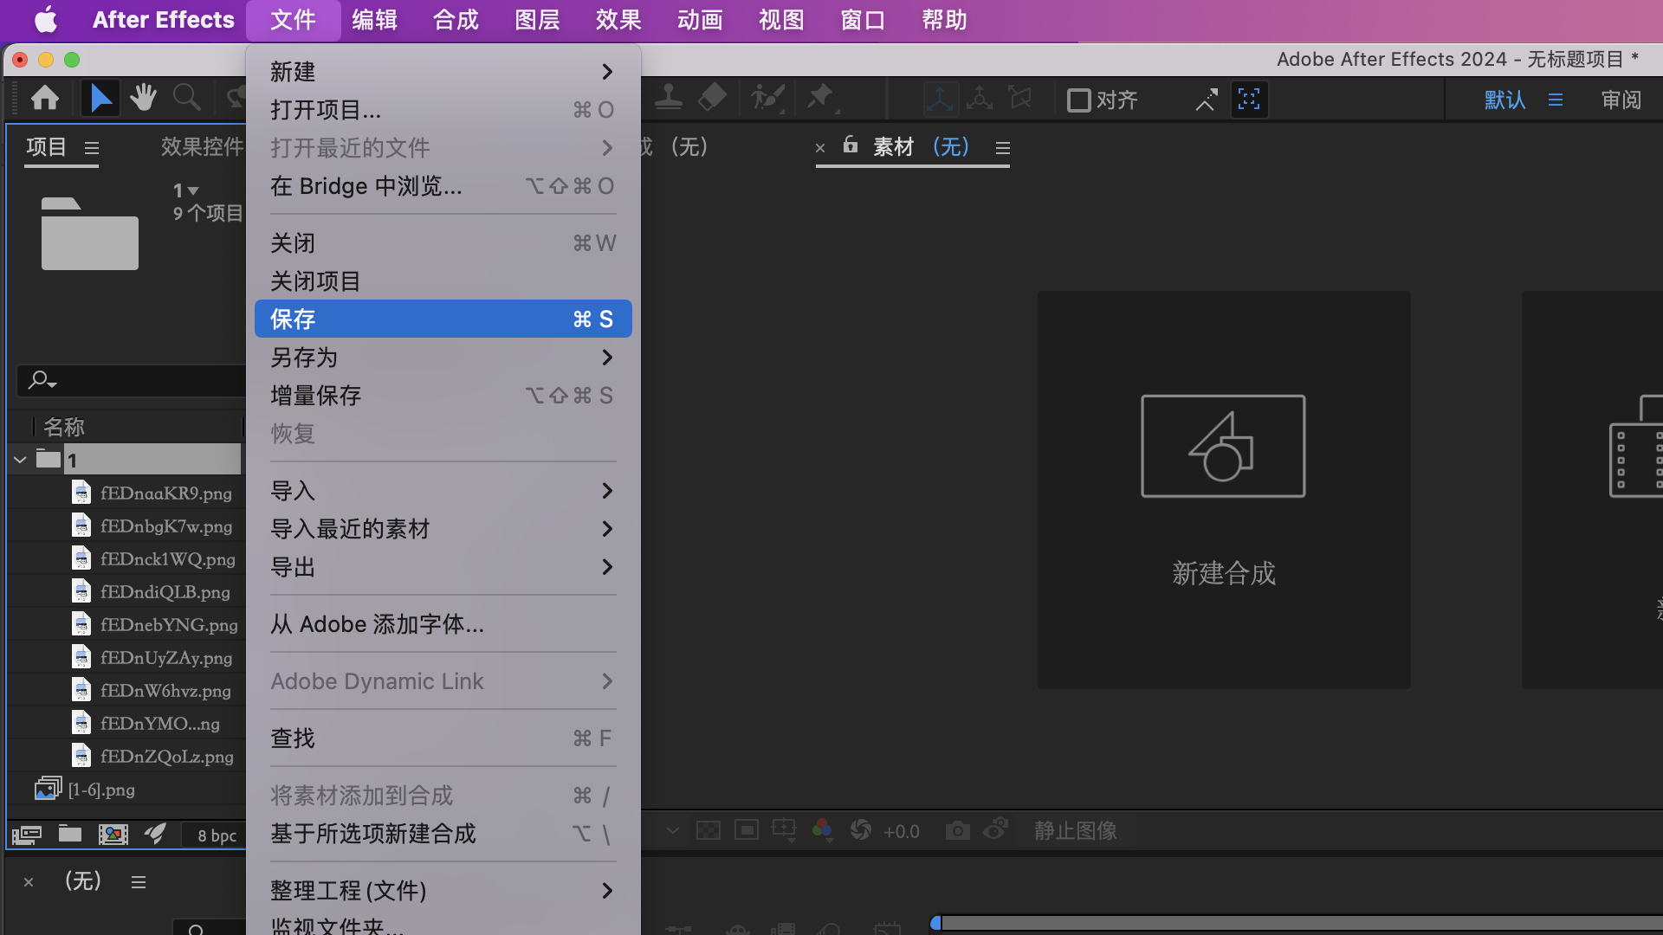
Task: Switch to the 素材 tab
Action: 894,147
